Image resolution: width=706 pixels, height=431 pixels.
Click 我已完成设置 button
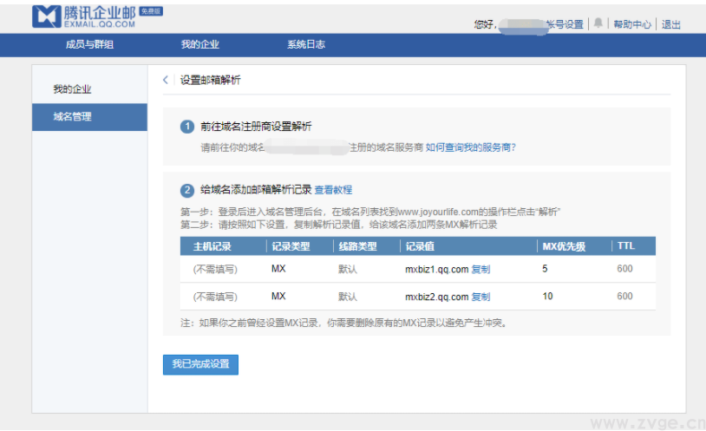(x=200, y=364)
